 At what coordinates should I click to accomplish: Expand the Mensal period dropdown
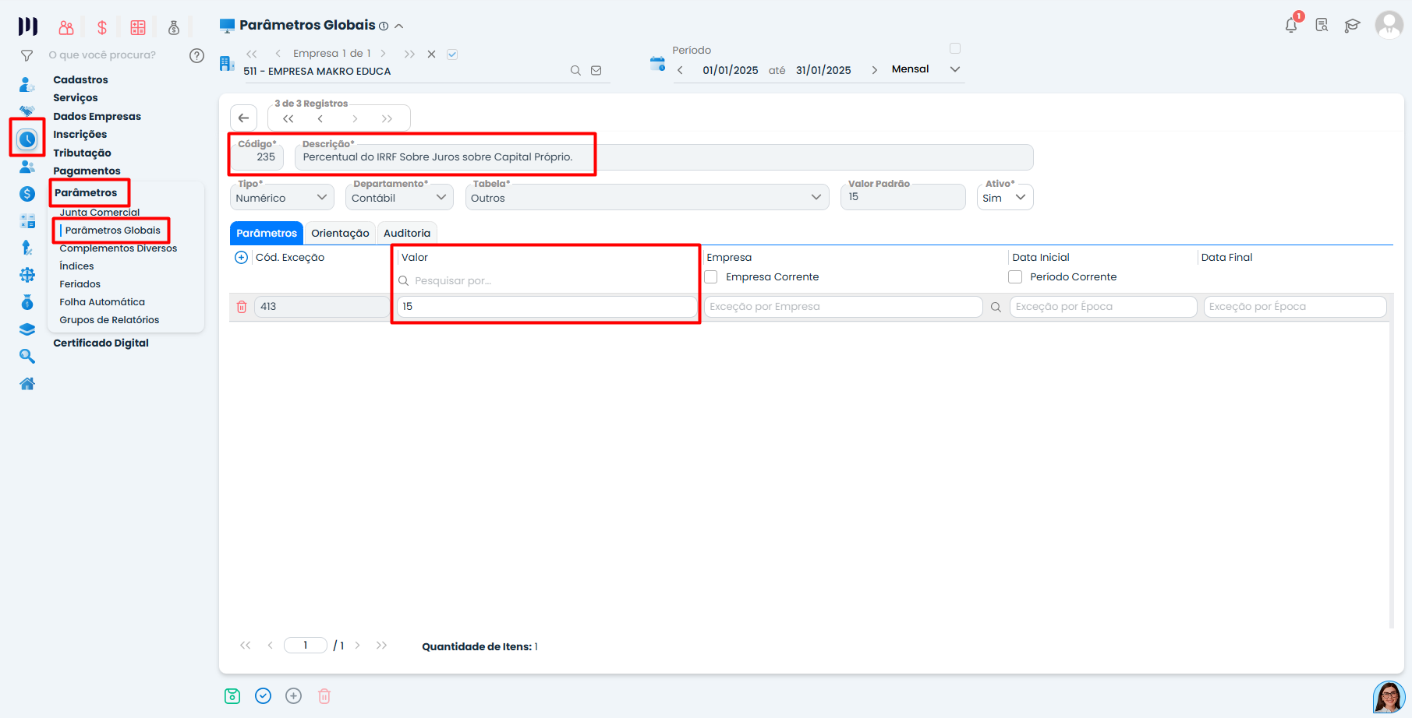954,69
